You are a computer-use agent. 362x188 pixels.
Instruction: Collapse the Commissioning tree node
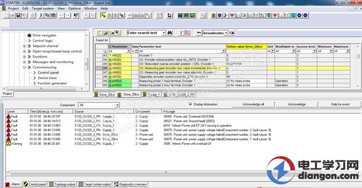pos(24,67)
